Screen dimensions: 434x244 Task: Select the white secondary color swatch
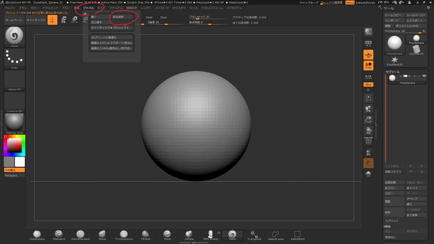pyautogui.click(x=20, y=162)
